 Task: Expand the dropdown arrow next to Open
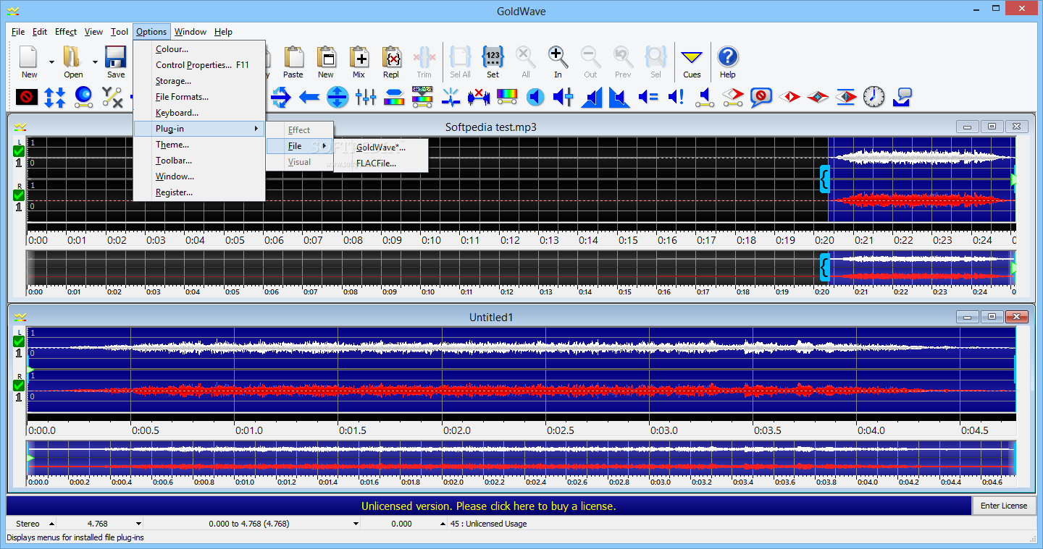[x=95, y=62]
